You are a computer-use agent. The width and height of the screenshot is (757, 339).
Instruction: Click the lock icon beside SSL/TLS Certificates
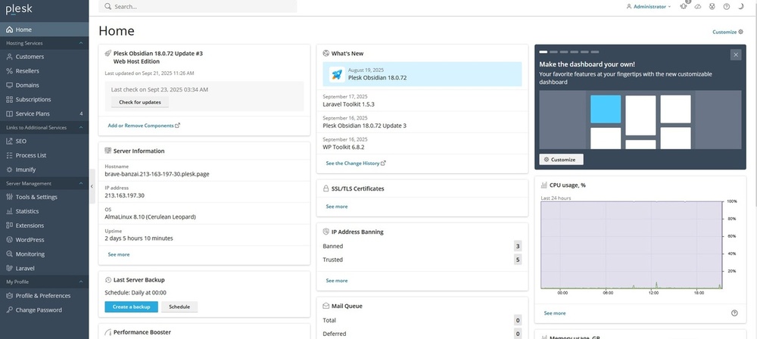(x=326, y=189)
